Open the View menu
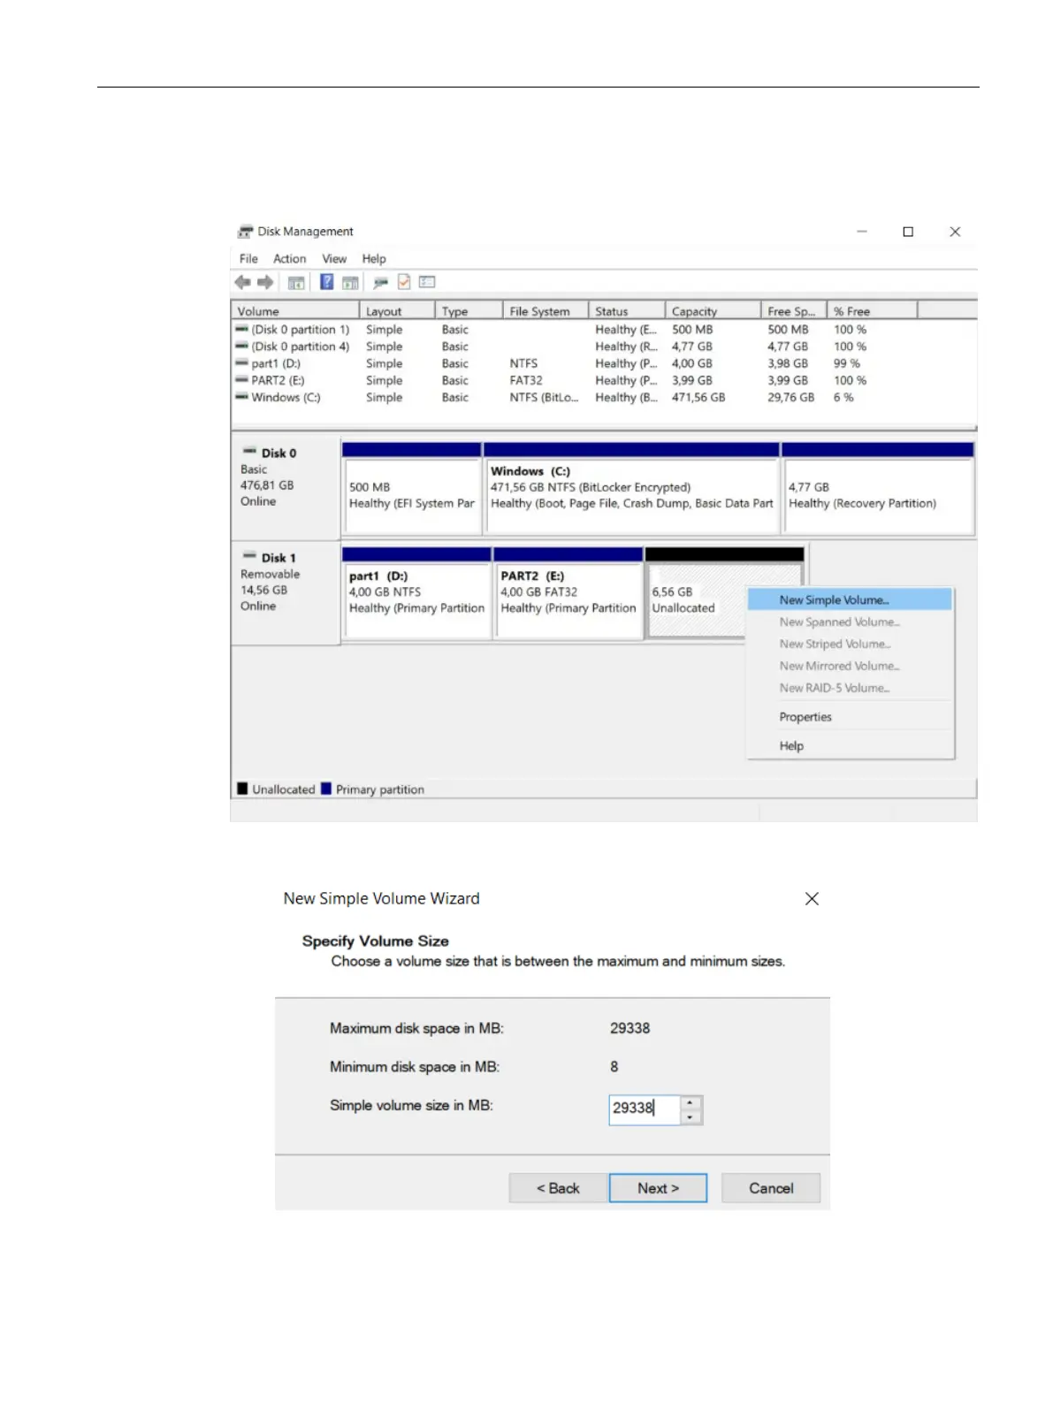Viewport: 1053px width, 1403px height. [x=334, y=259]
